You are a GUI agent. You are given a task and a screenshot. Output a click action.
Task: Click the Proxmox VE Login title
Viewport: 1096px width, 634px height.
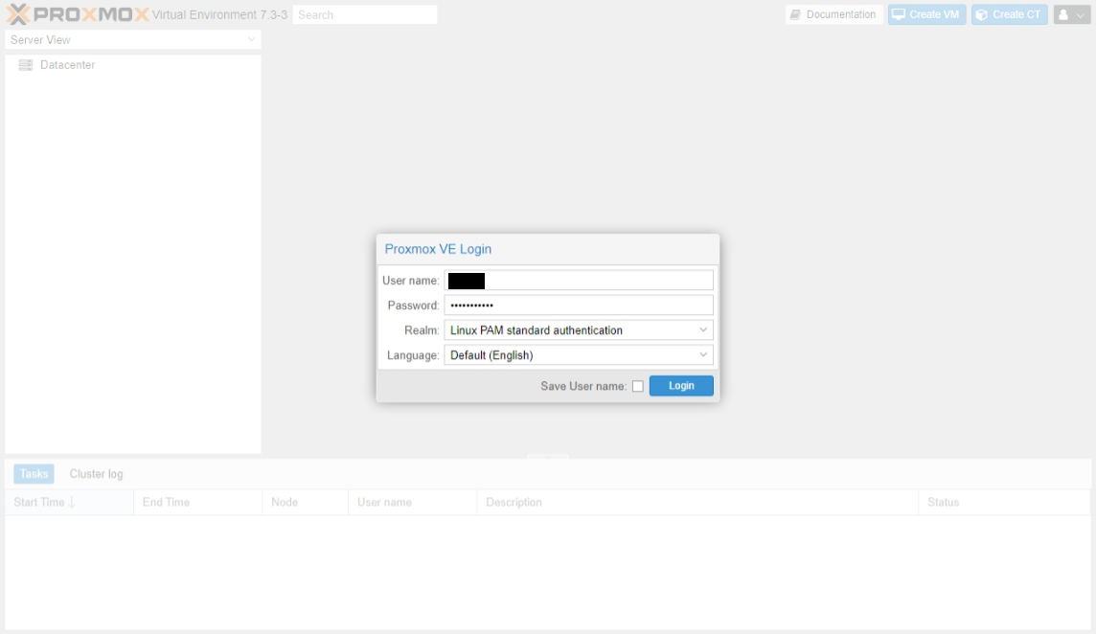coord(438,249)
